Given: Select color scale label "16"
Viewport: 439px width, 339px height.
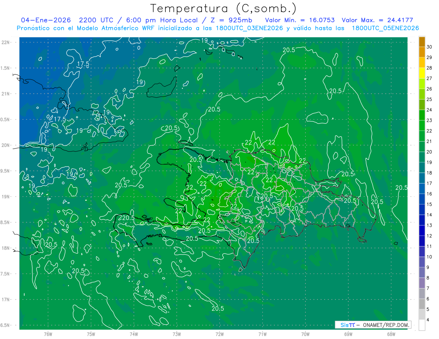Looking at the screenshot, I should tap(429, 194).
